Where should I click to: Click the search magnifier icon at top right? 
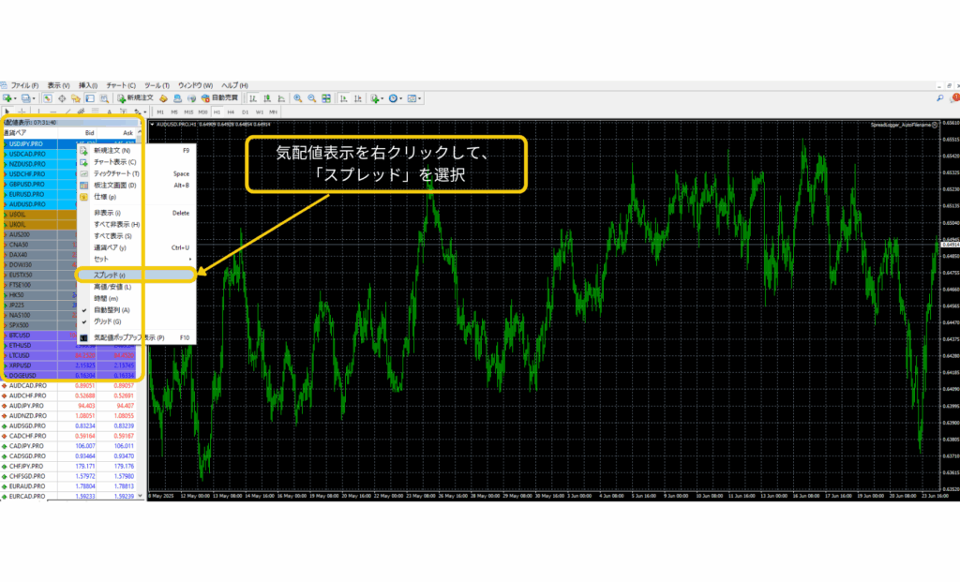940,97
